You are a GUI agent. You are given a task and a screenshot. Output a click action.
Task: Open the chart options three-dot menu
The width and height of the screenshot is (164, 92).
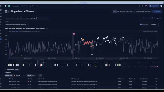point(160,25)
